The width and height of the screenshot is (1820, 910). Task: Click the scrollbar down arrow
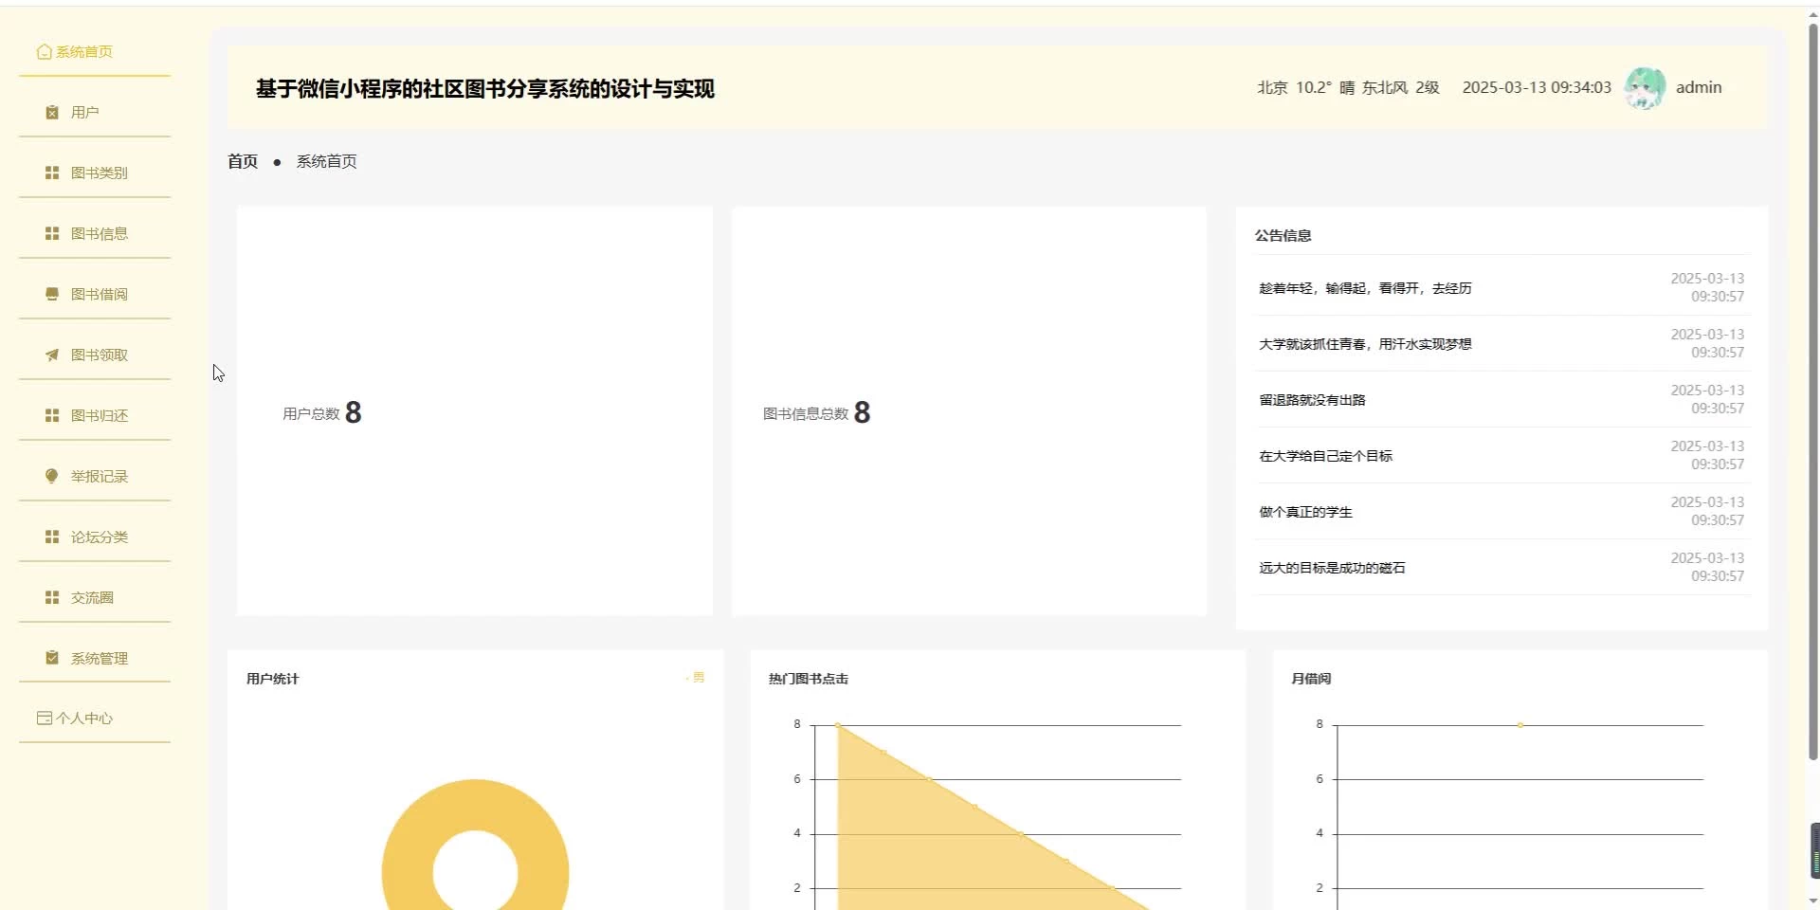(x=1813, y=901)
